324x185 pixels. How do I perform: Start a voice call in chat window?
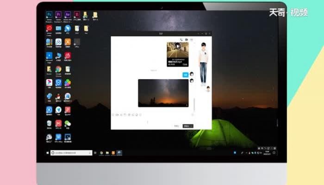[181, 39]
